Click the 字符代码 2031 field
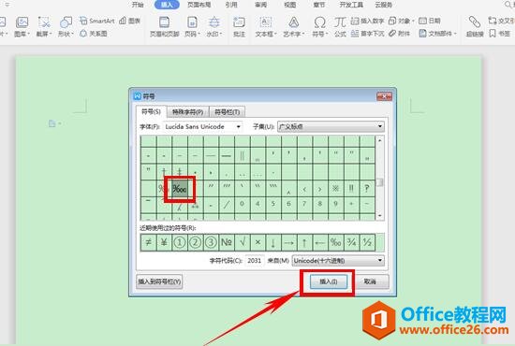 click(255, 261)
